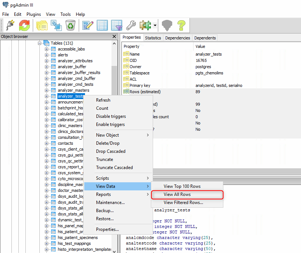Open the Tools menu
The width and height of the screenshot is (301, 253).
(65, 14)
